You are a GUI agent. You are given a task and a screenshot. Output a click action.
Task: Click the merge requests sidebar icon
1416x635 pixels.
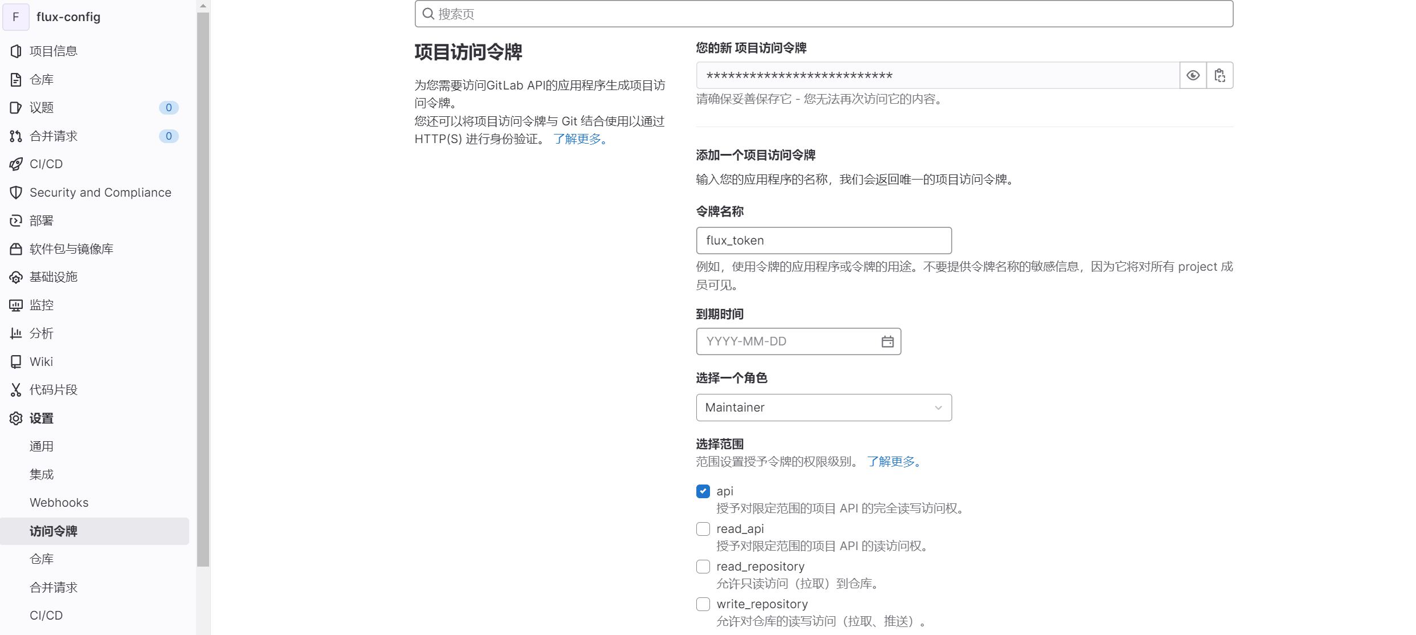pos(16,136)
